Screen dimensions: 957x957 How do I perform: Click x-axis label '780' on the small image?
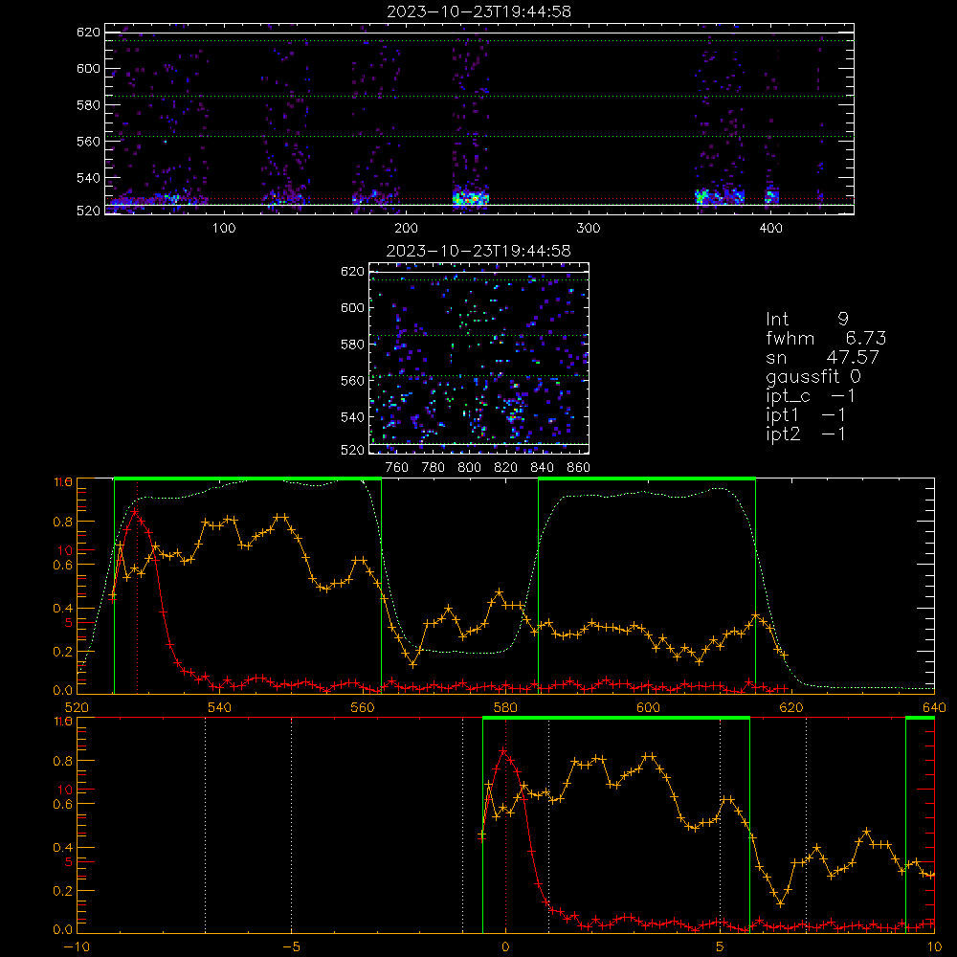pyautogui.click(x=434, y=468)
